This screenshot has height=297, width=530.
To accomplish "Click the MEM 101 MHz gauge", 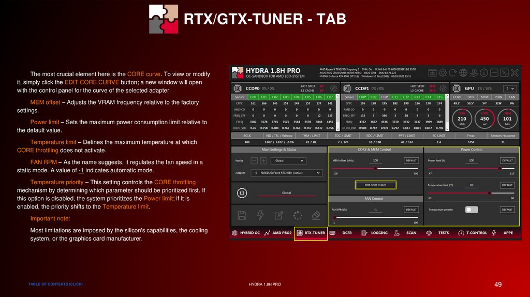I will point(507,118).
